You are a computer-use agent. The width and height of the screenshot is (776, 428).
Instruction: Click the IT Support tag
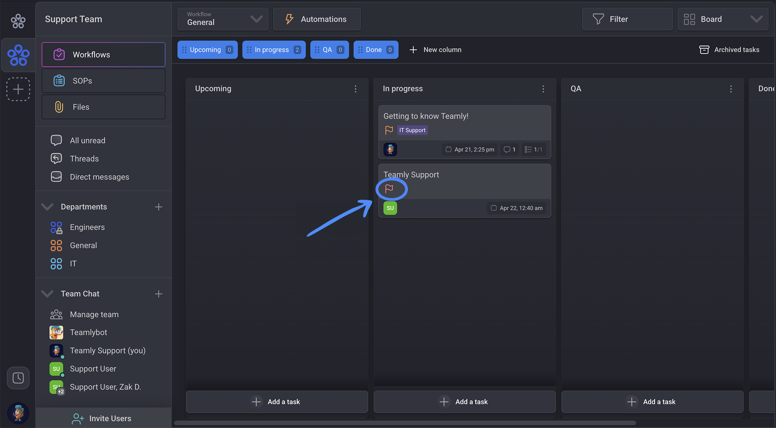[412, 130]
